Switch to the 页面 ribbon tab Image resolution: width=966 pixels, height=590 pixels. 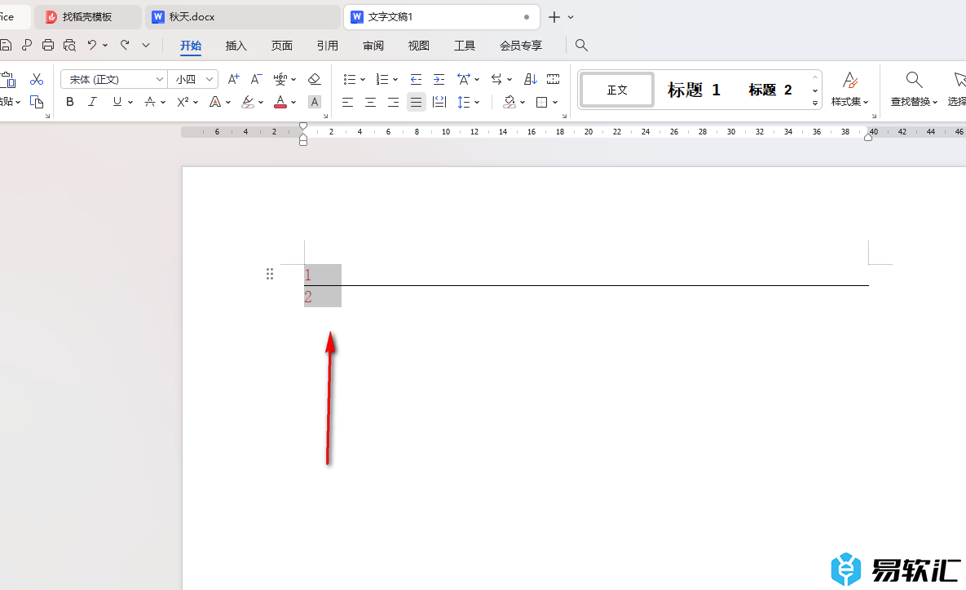tap(281, 46)
